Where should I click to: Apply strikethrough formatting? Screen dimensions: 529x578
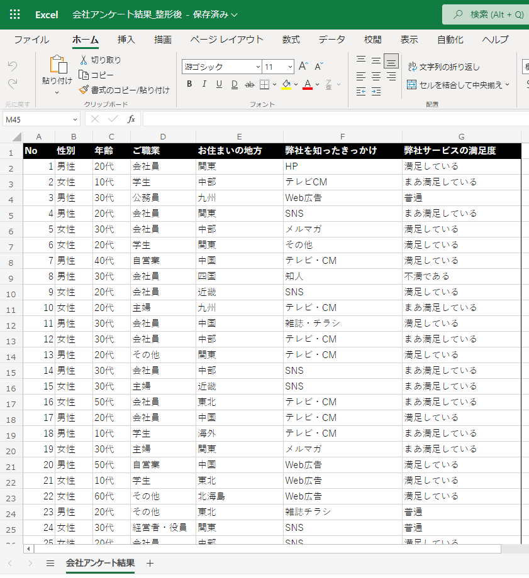pyautogui.click(x=249, y=84)
